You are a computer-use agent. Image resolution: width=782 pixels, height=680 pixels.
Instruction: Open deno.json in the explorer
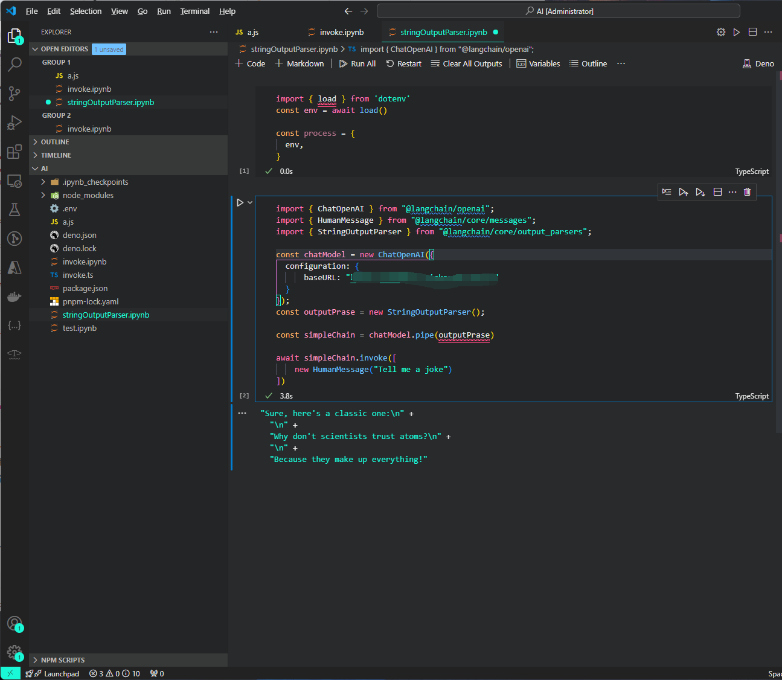click(x=129, y=235)
